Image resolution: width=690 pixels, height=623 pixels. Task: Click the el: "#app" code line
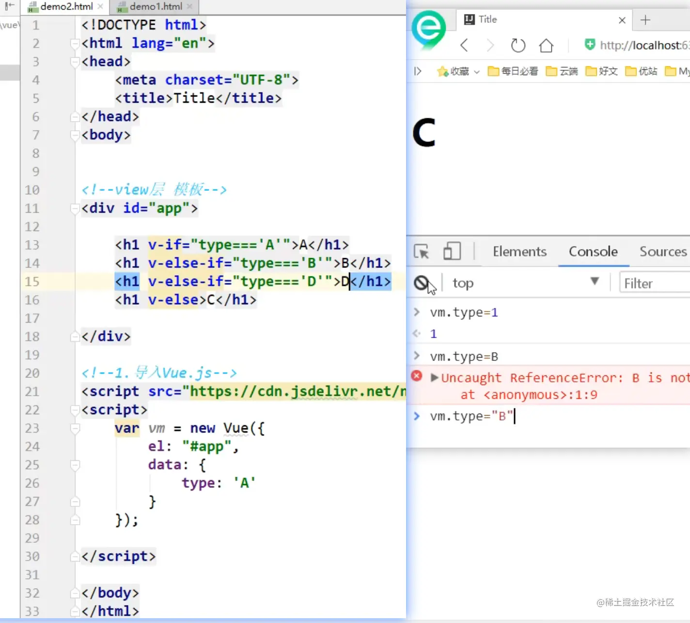(193, 446)
